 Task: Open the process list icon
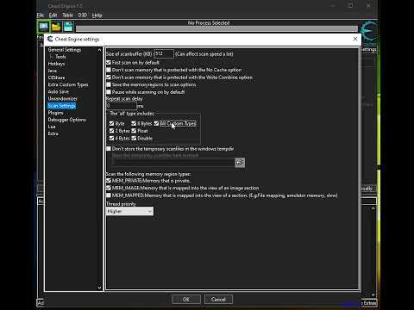43,27
